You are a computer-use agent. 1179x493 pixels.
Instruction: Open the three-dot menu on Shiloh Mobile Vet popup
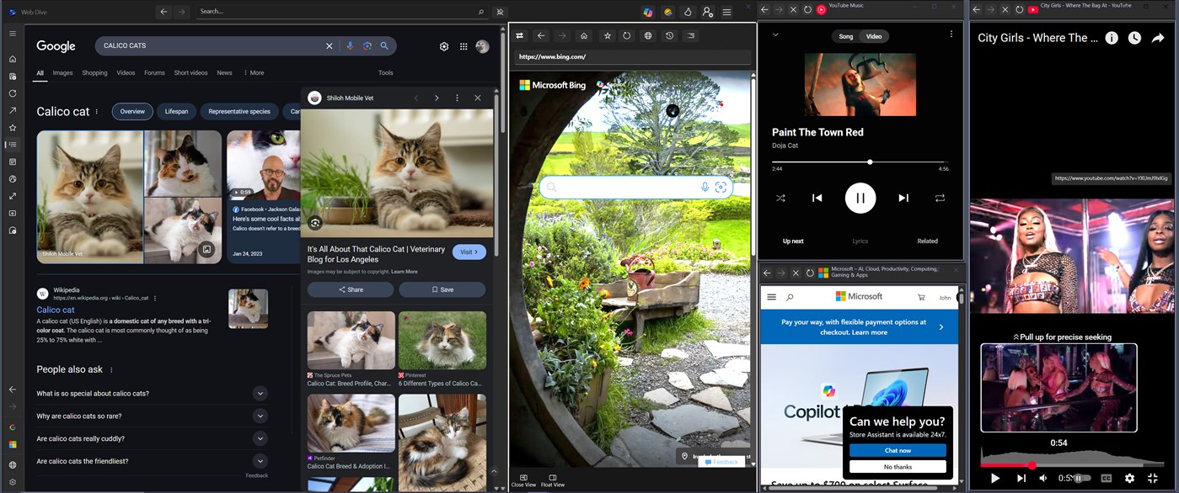pos(457,98)
